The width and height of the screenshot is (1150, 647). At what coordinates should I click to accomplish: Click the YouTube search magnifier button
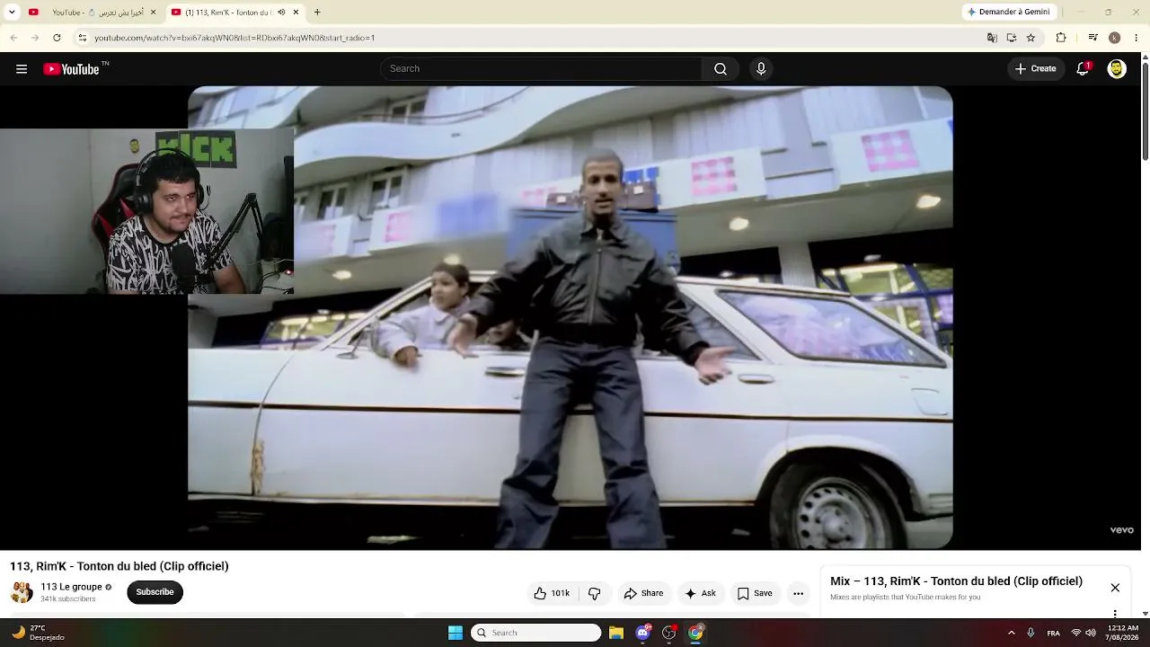(721, 69)
